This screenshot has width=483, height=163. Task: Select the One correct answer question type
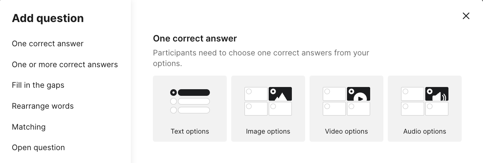48,44
